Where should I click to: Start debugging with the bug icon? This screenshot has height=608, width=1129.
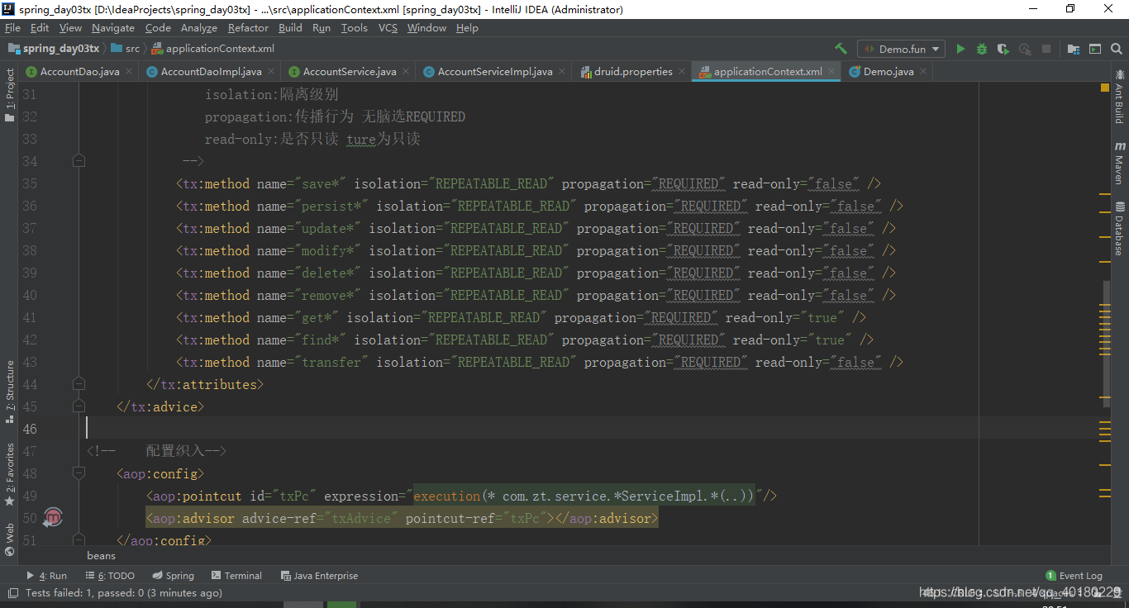[982, 49]
